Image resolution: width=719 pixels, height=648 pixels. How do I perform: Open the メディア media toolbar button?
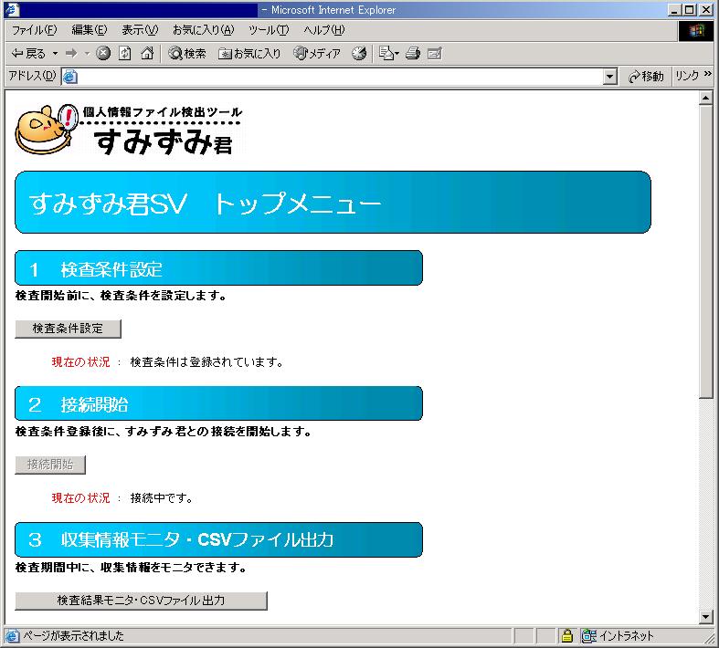(x=317, y=54)
